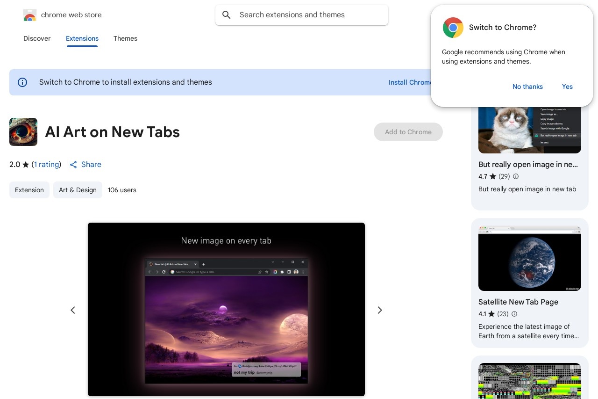Click the info icon in the blue banner
The width and height of the screenshot is (598, 399).
pos(22,82)
